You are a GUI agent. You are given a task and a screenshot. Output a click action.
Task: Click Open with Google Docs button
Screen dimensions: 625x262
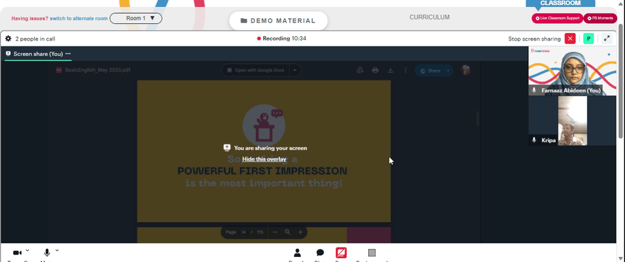(256, 70)
